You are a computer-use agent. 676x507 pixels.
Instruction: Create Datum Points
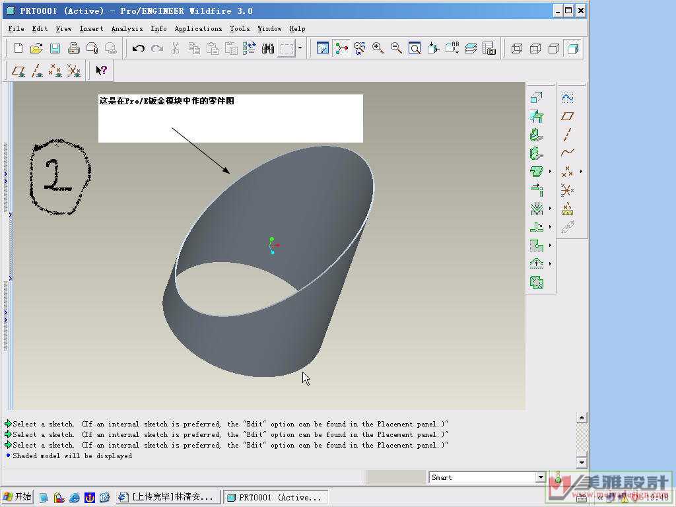(567, 172)
